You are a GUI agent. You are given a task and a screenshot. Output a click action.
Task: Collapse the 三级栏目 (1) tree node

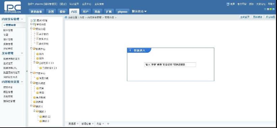(34, 62)
